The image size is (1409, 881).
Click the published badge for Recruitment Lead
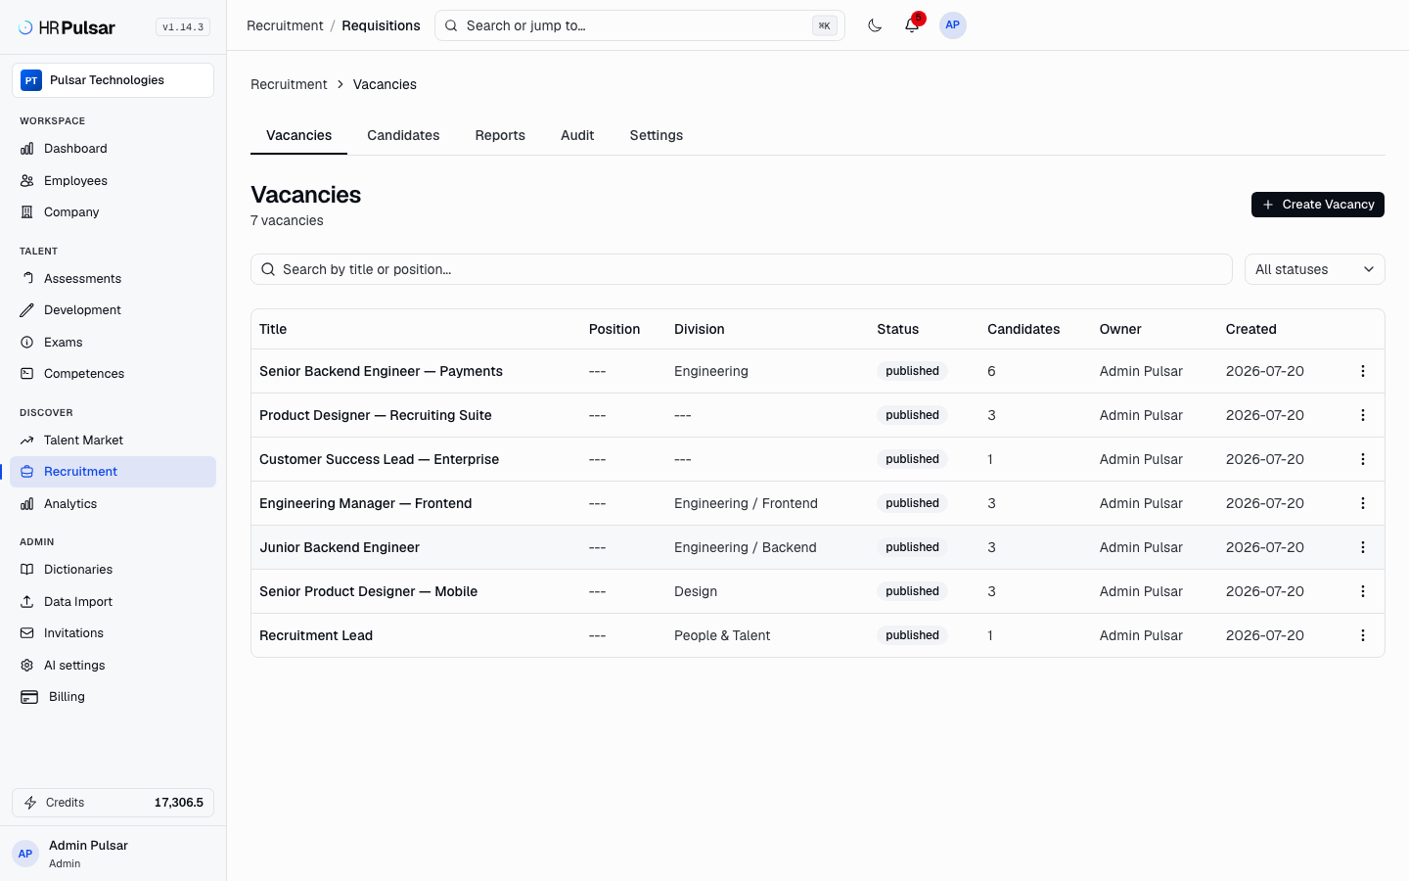tap(912, 635)
